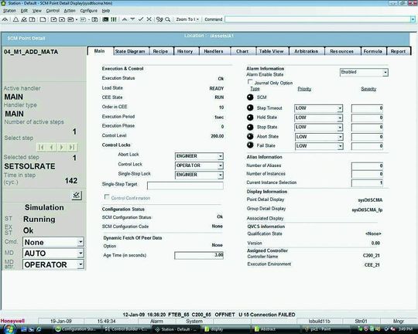Click the black screen toolbar icon
Image resolution: width=418 pixels, height=334 pixels.
[105, 19]
